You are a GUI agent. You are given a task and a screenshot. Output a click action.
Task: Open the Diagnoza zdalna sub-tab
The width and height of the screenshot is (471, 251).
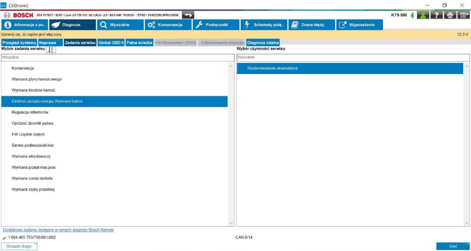263,43
